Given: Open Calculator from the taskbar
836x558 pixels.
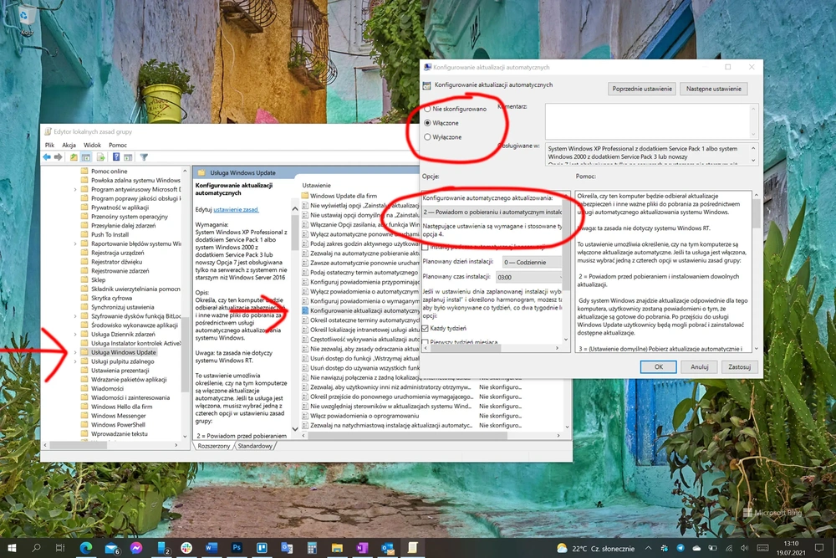Looking at the screenshot, I should pos(312,547).
